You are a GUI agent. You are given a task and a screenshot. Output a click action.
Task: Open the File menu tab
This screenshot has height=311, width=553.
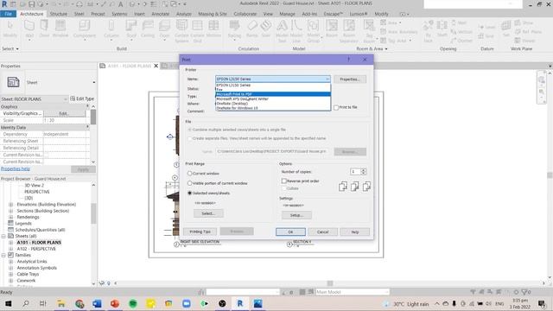coord(8,14)
